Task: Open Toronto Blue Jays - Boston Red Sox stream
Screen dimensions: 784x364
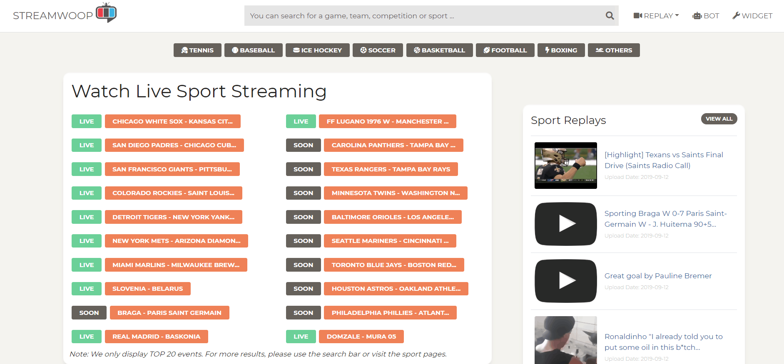Action: pos(394,265)
